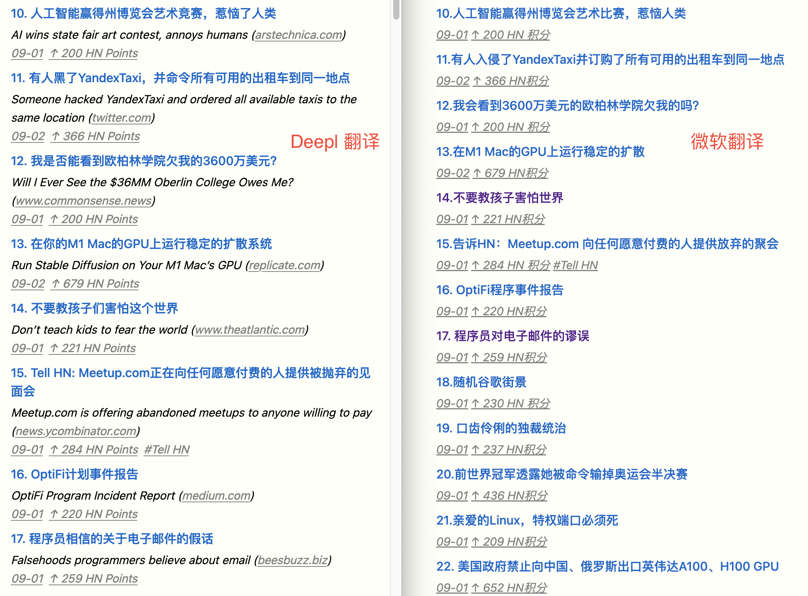The image size is (808, 596).
Task: Open DeepL headline 10 about AI art contest
Action: 144,13
